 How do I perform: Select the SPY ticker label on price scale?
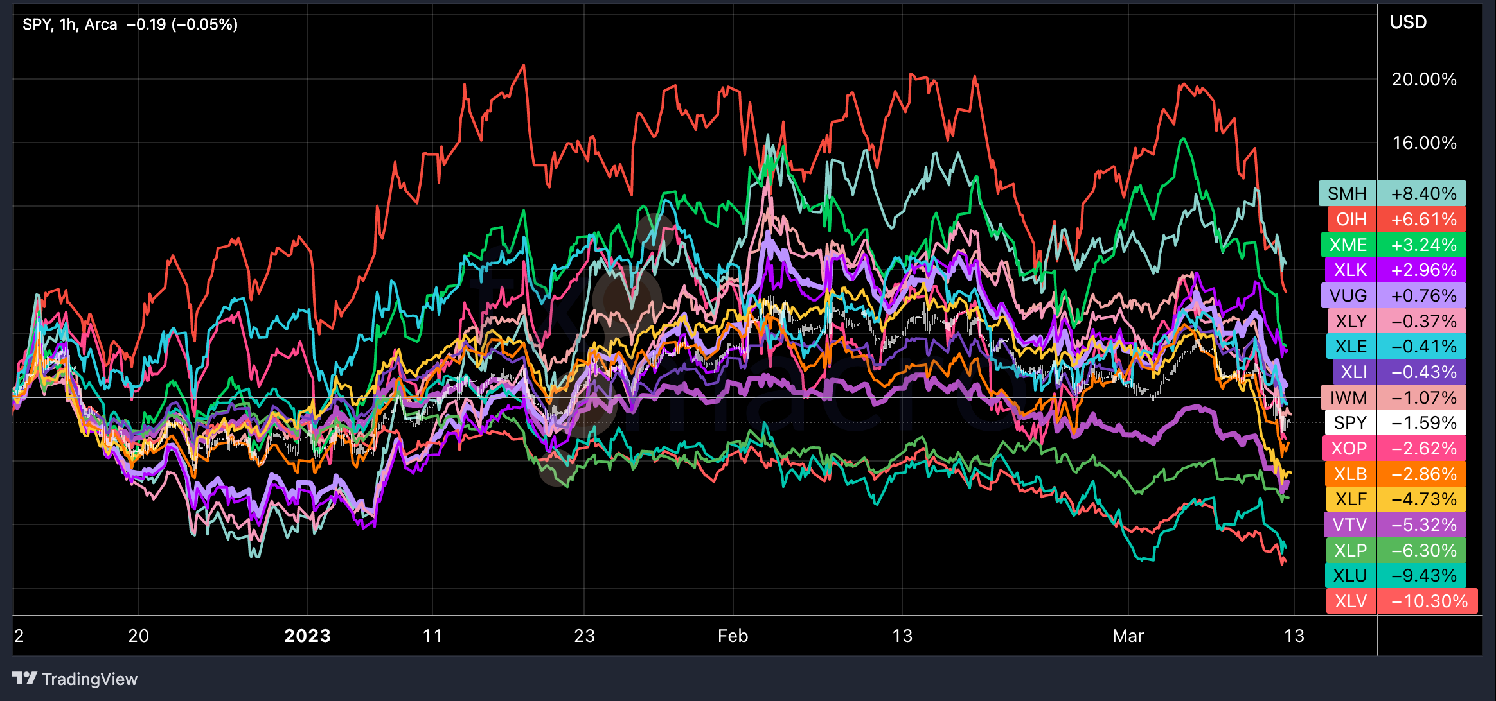click(1350, 422)
